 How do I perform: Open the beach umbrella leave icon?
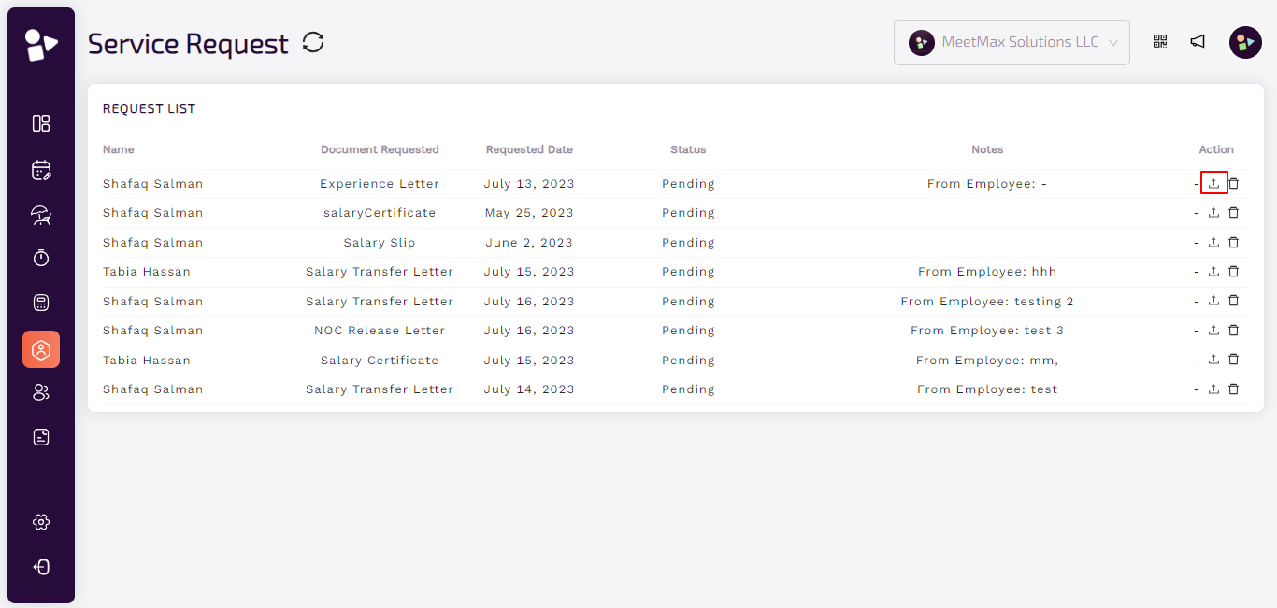click(41, 215)
